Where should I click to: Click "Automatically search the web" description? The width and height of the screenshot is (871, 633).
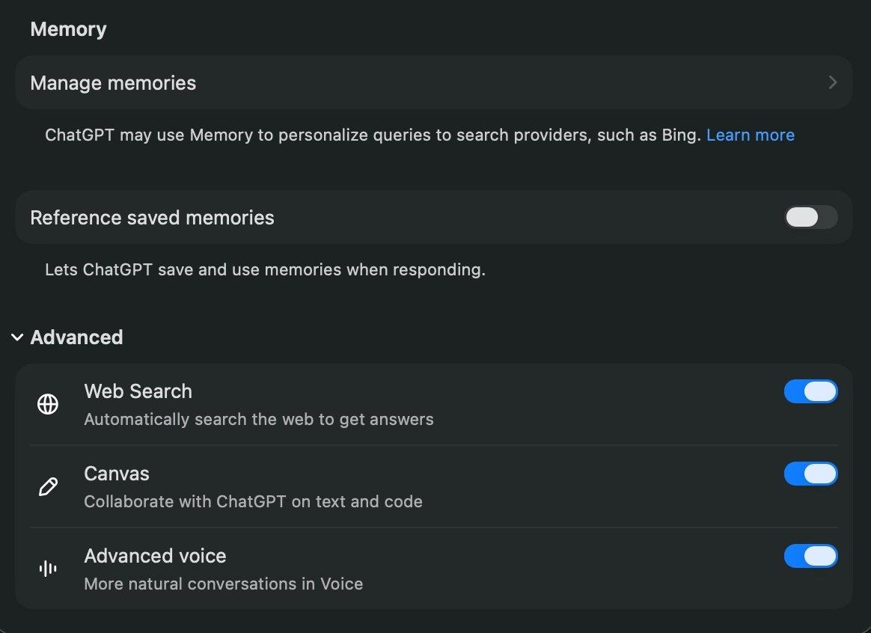258,419
